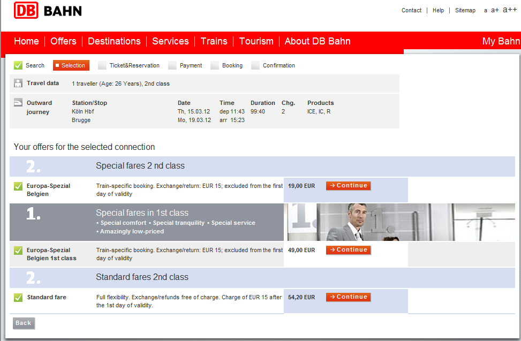This screenshot has width=521, height=341.
Task: Click duration value '99:40'
Action: pyautogui.click(x=258, y=111)
